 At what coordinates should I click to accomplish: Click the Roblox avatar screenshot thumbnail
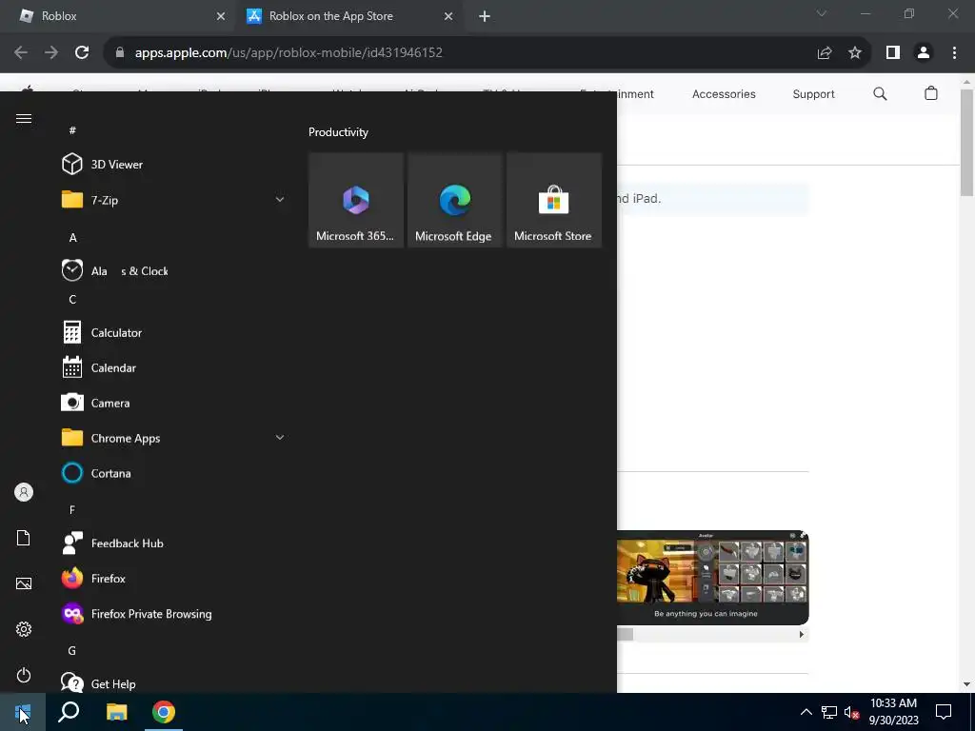(x=712, y=578)
